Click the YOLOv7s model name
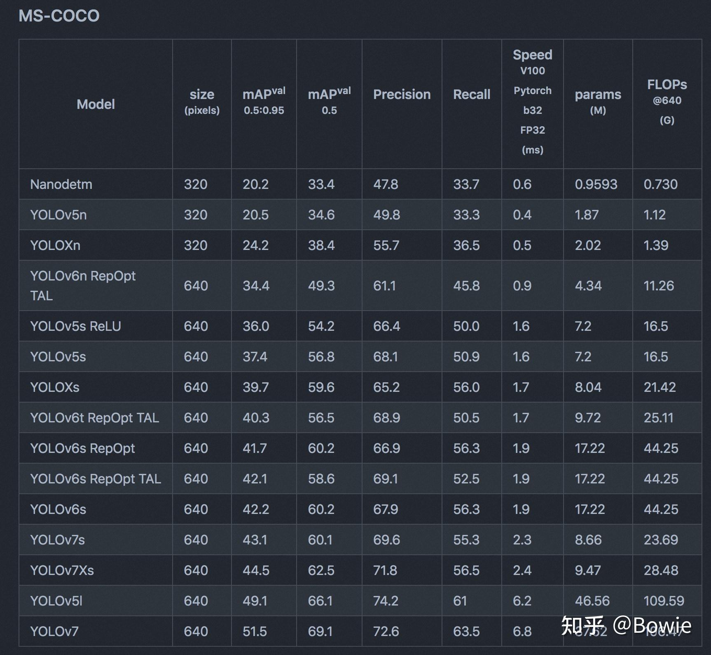 58,540
